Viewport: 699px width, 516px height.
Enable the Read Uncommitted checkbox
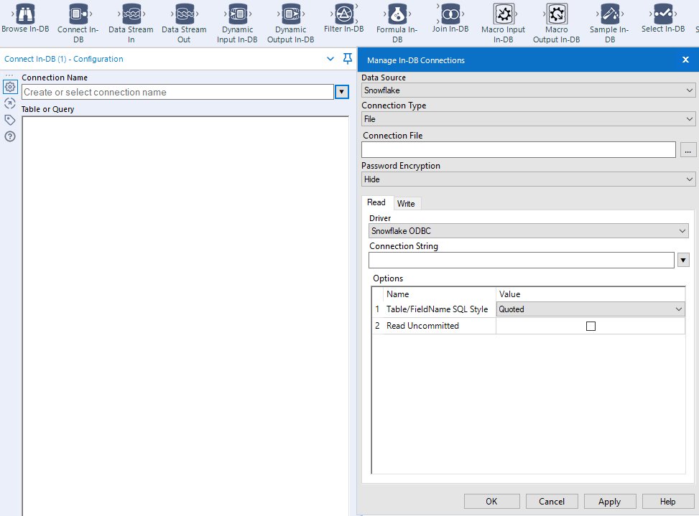coord(591,327)
